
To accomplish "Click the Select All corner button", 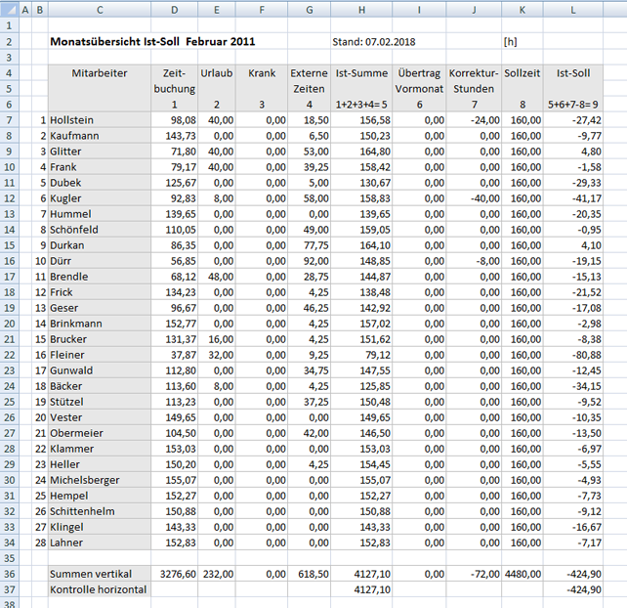I will coord(10,10).
